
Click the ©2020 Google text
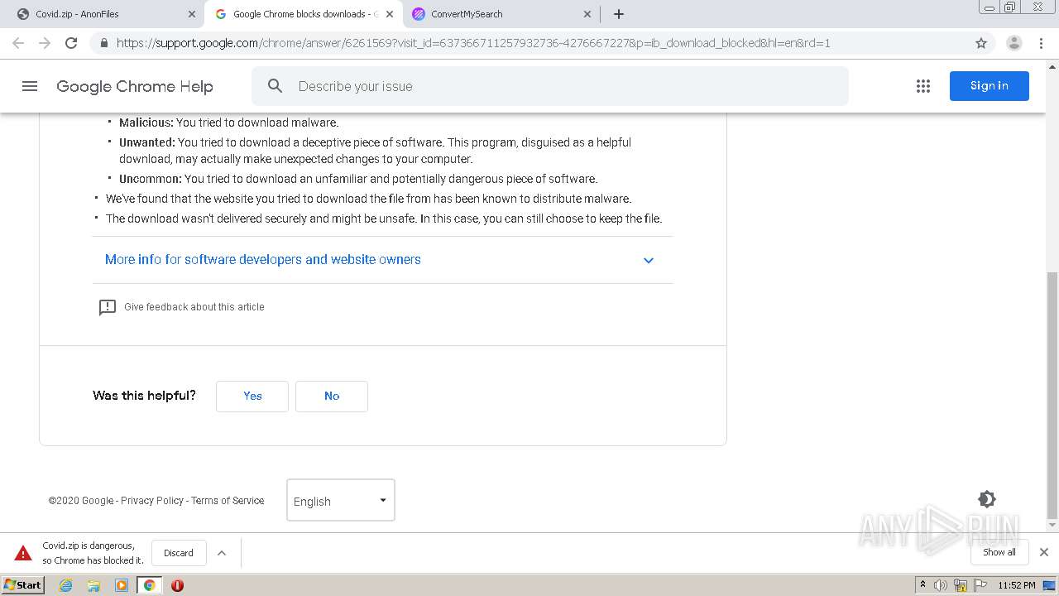(x=81, y=500)
